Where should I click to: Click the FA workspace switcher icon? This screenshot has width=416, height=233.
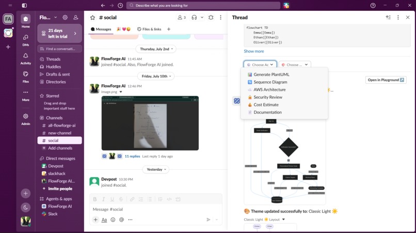[8, 19]
